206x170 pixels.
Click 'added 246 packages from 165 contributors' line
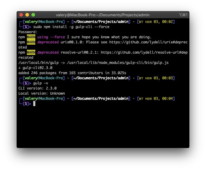tap(72, 73)
